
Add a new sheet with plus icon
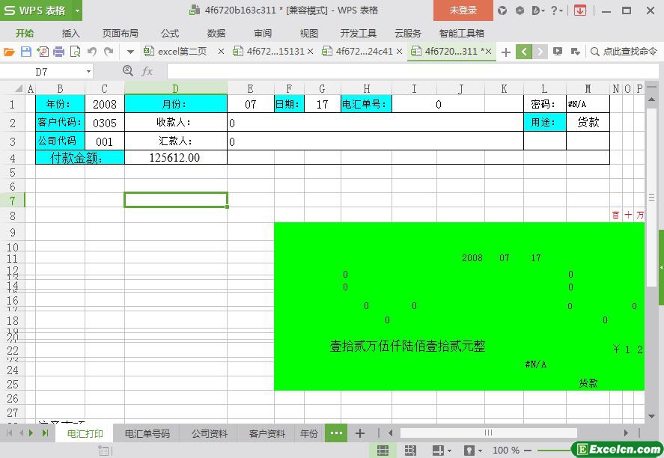point(360,433)
